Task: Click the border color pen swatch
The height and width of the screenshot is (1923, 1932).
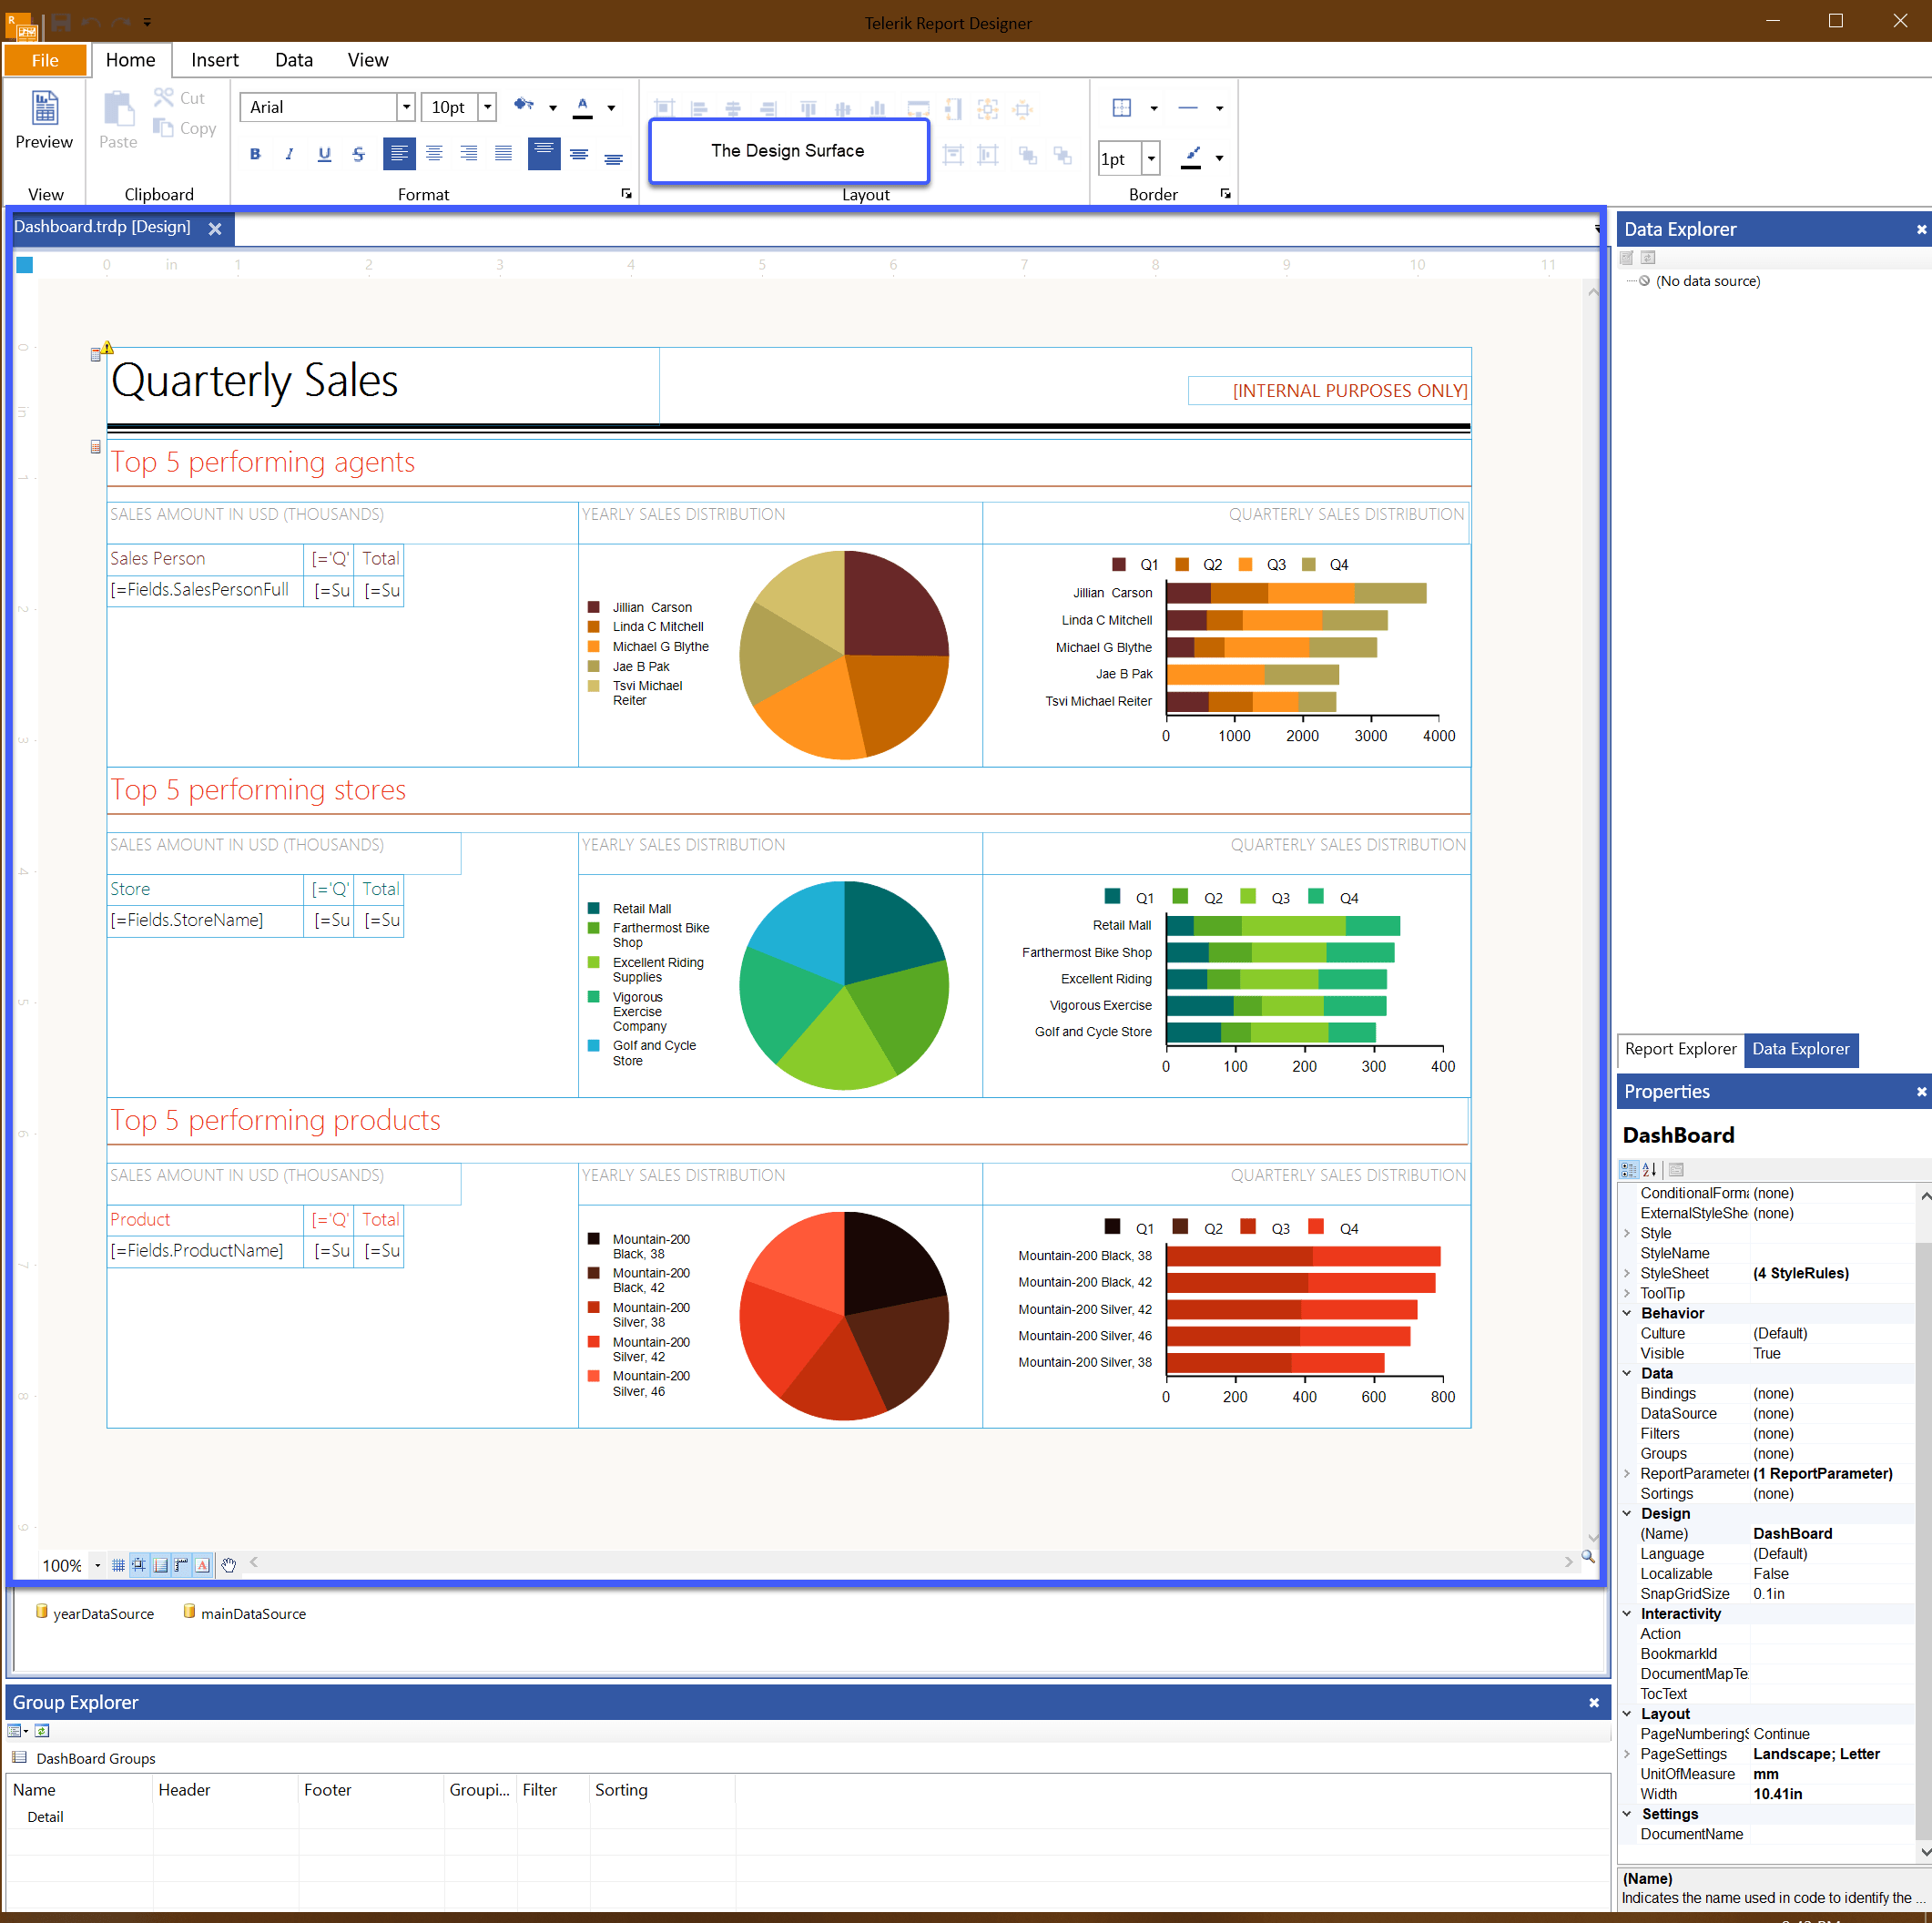Action: click(x=1191, y=157)
